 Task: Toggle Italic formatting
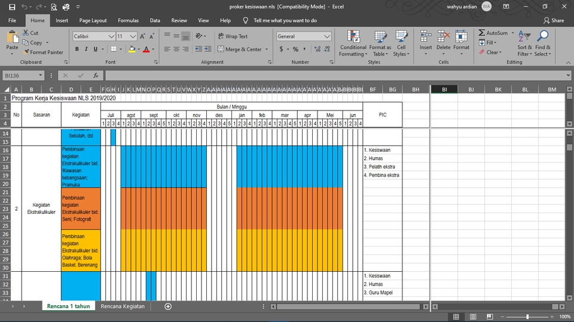pyautogui.click(x=86, y=49)
